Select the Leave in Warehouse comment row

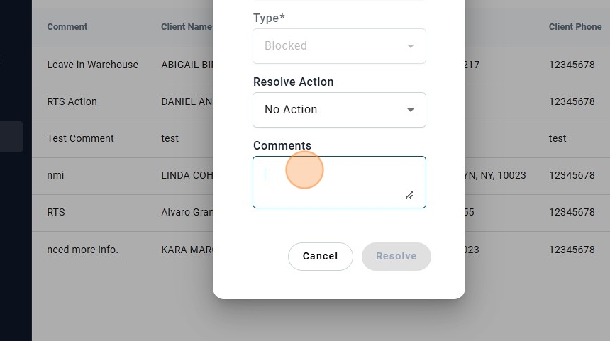click(92, 65)
